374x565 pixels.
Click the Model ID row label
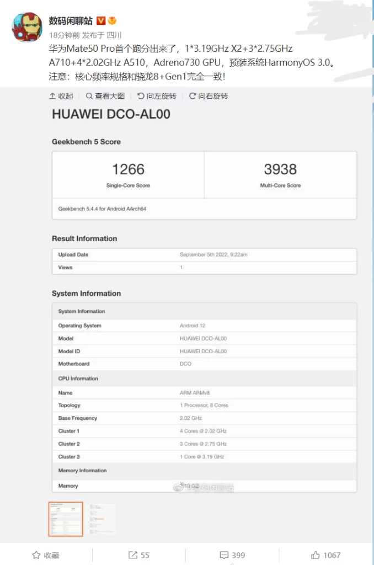pos(69,351)
